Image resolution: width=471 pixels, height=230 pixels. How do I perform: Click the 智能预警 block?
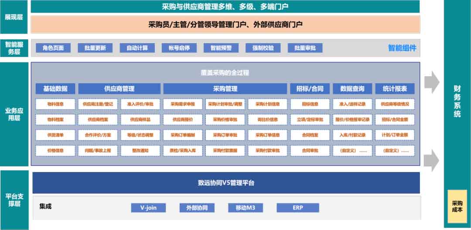pos(221,48)
